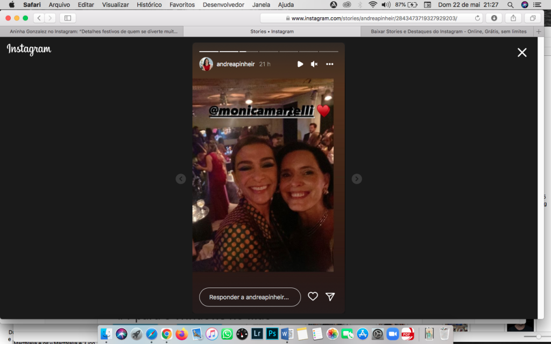Image resolution: width=551 pixels, height=344 pixels.
Task: Go back to the previous story
Action: coord(181,179)
